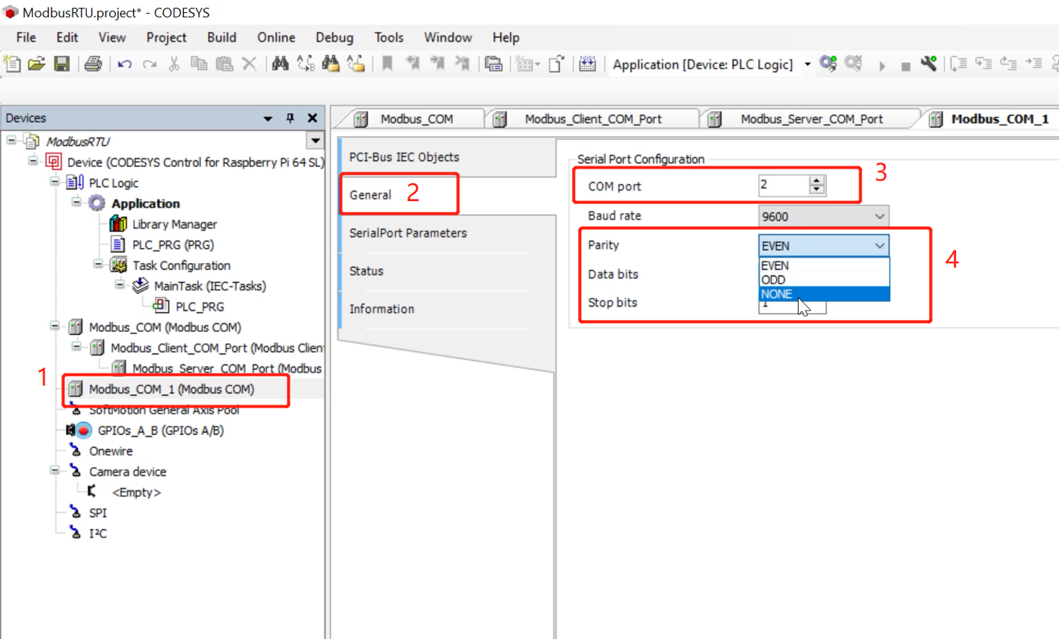Click the Step Over debug icon
The height and width of the screenshot is (639, 1059).
[x=983, y=65]
